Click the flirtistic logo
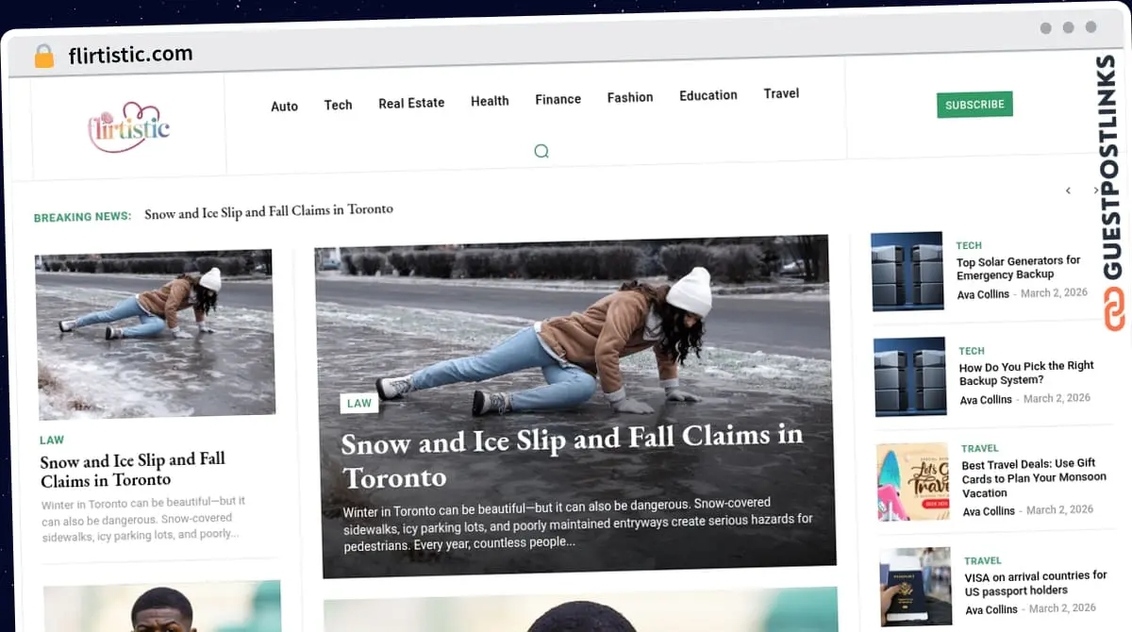 tap(129, 127)
